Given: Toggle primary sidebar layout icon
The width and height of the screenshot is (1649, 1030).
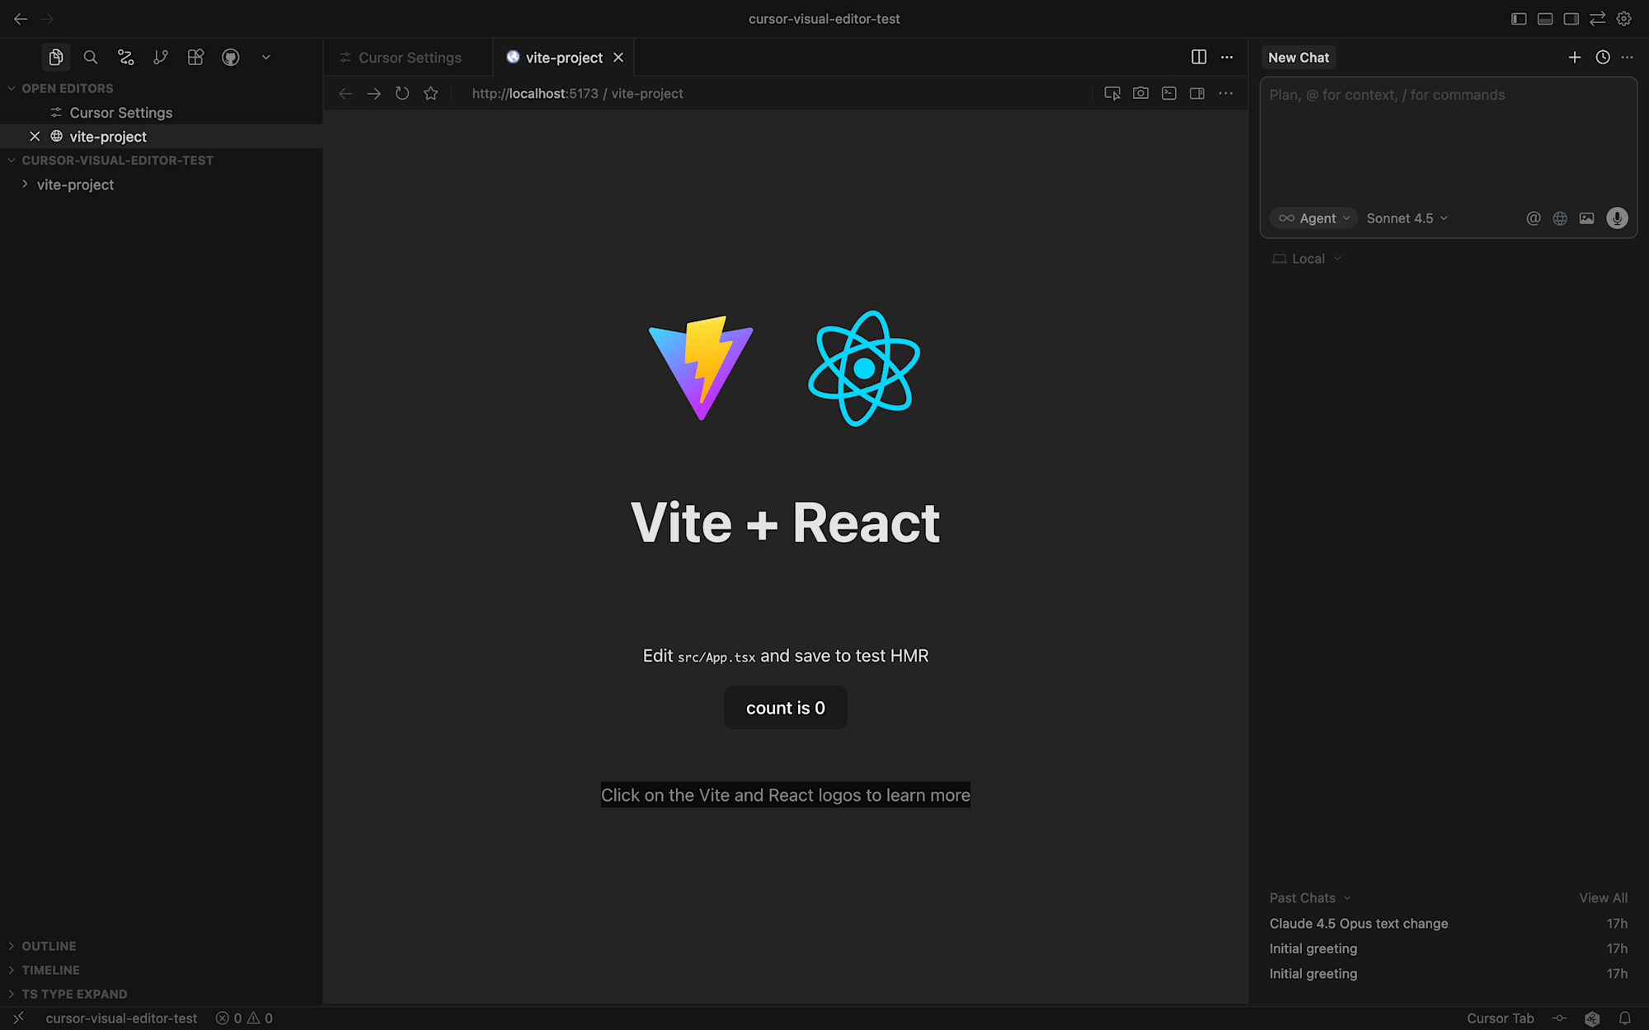Looking at the screenshot, I should (x=1519, y=18).
